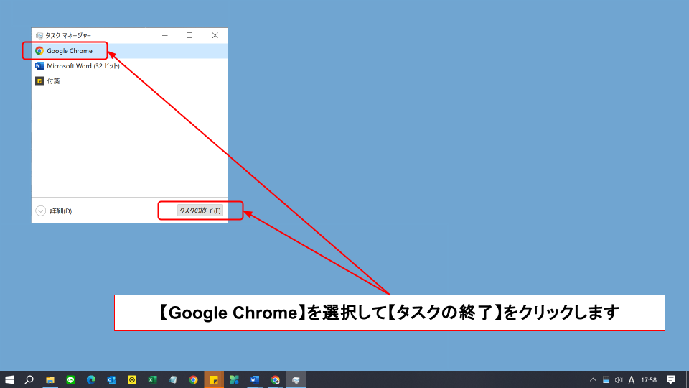
Task: Maximize the Task Manager window
Action: click(x=189, y=35)
